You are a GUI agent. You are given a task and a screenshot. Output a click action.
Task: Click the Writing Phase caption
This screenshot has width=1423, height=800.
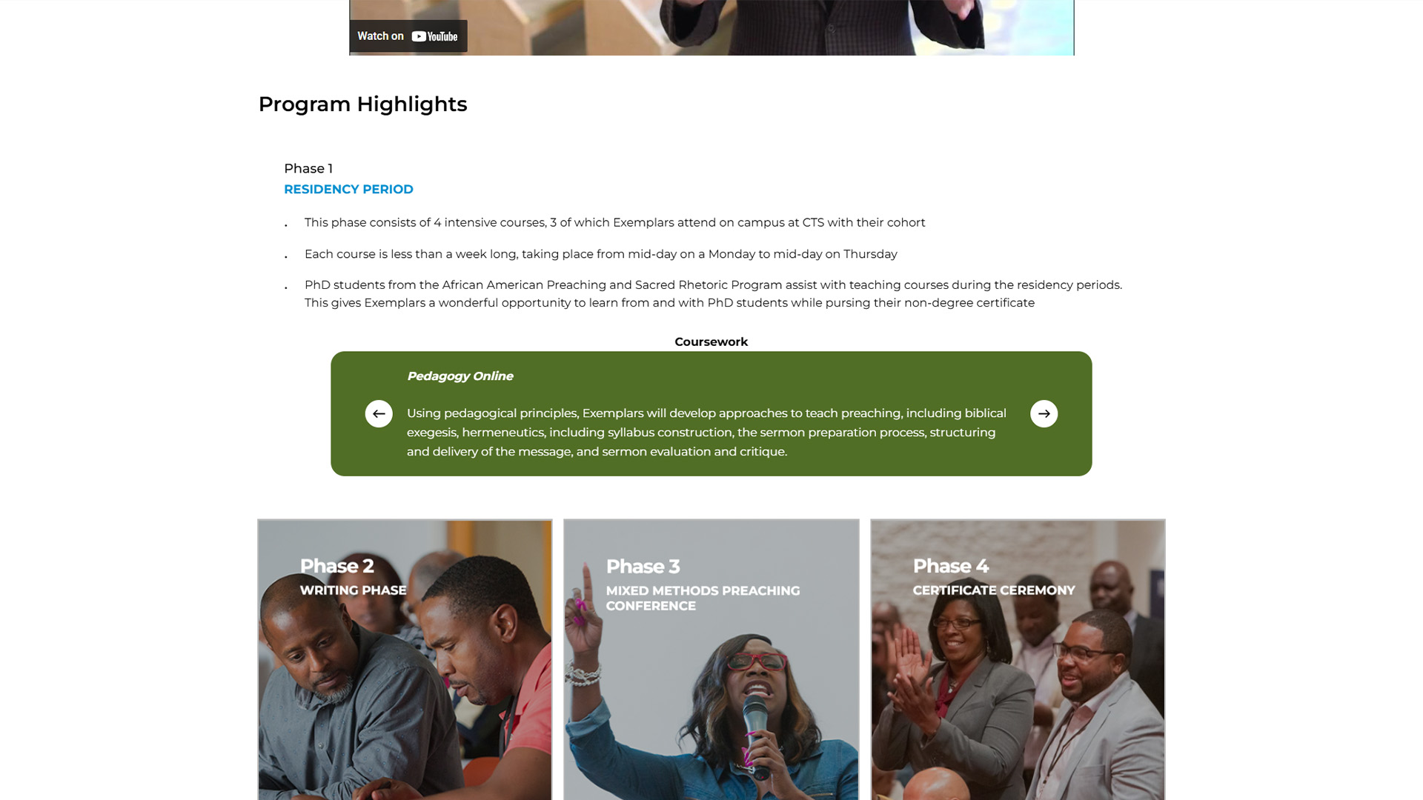tap(353, 590)
